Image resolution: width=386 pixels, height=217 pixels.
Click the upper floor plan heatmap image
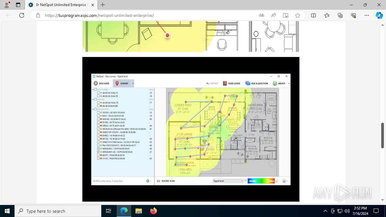pyautogui.click(x=191, y=36)
